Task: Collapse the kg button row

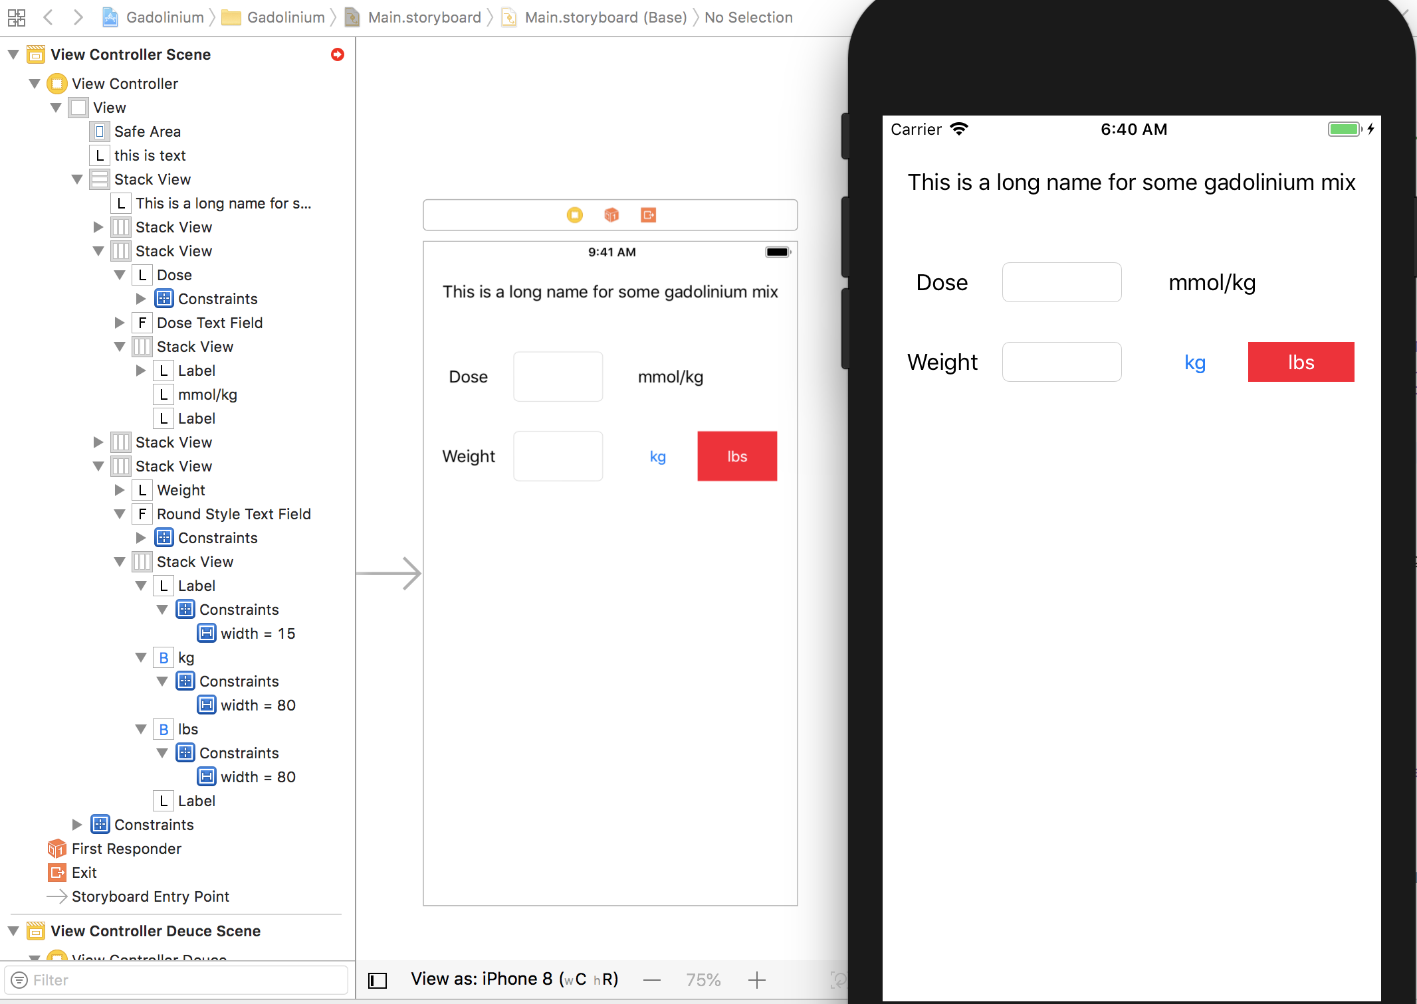Action: (141, 657)
